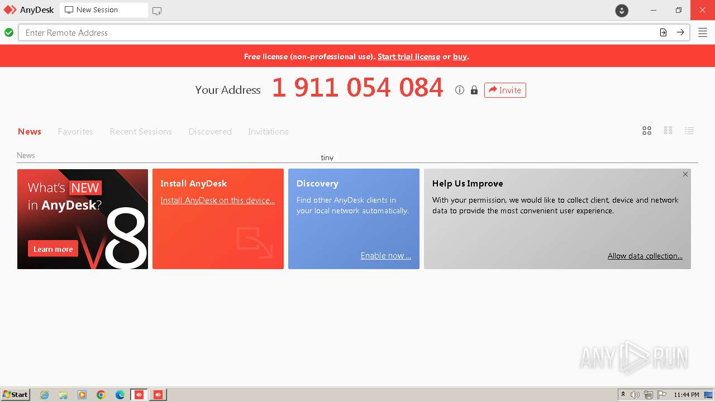Viewport: 715px width, 402px height.
Task: Open the file transfer icon in address bar
Action: tap(663, 32)
